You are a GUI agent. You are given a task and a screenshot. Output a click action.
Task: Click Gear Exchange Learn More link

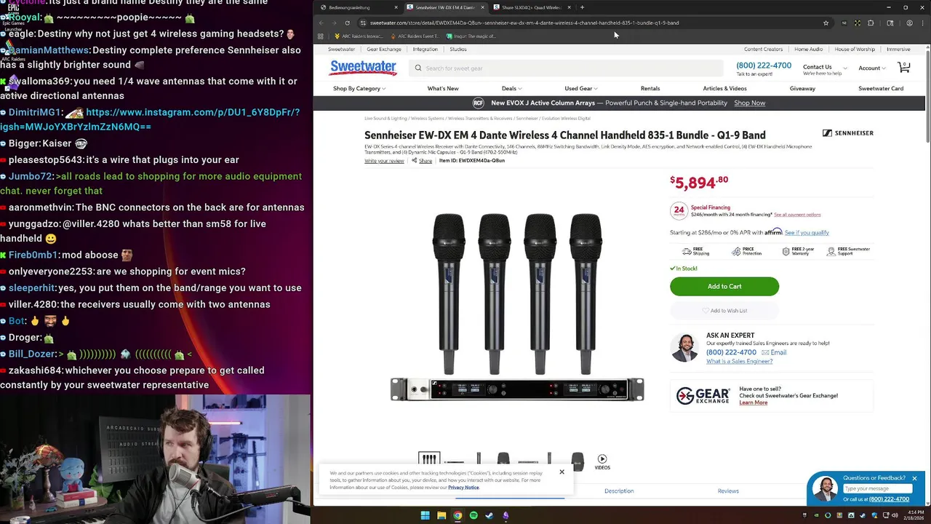tap(753, 402)
